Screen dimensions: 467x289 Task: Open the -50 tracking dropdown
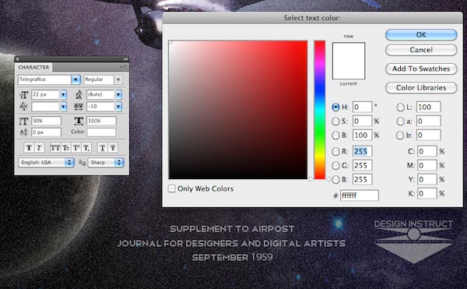[x=118, y=107]
